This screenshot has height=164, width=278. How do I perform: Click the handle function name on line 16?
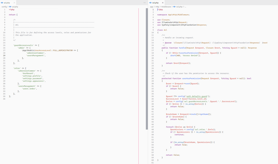pyautogui.click(x=182, y=48)
